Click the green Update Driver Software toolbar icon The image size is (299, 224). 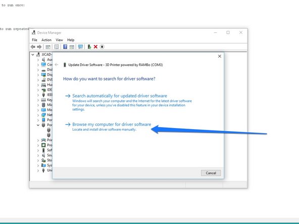tap(89, 46)
